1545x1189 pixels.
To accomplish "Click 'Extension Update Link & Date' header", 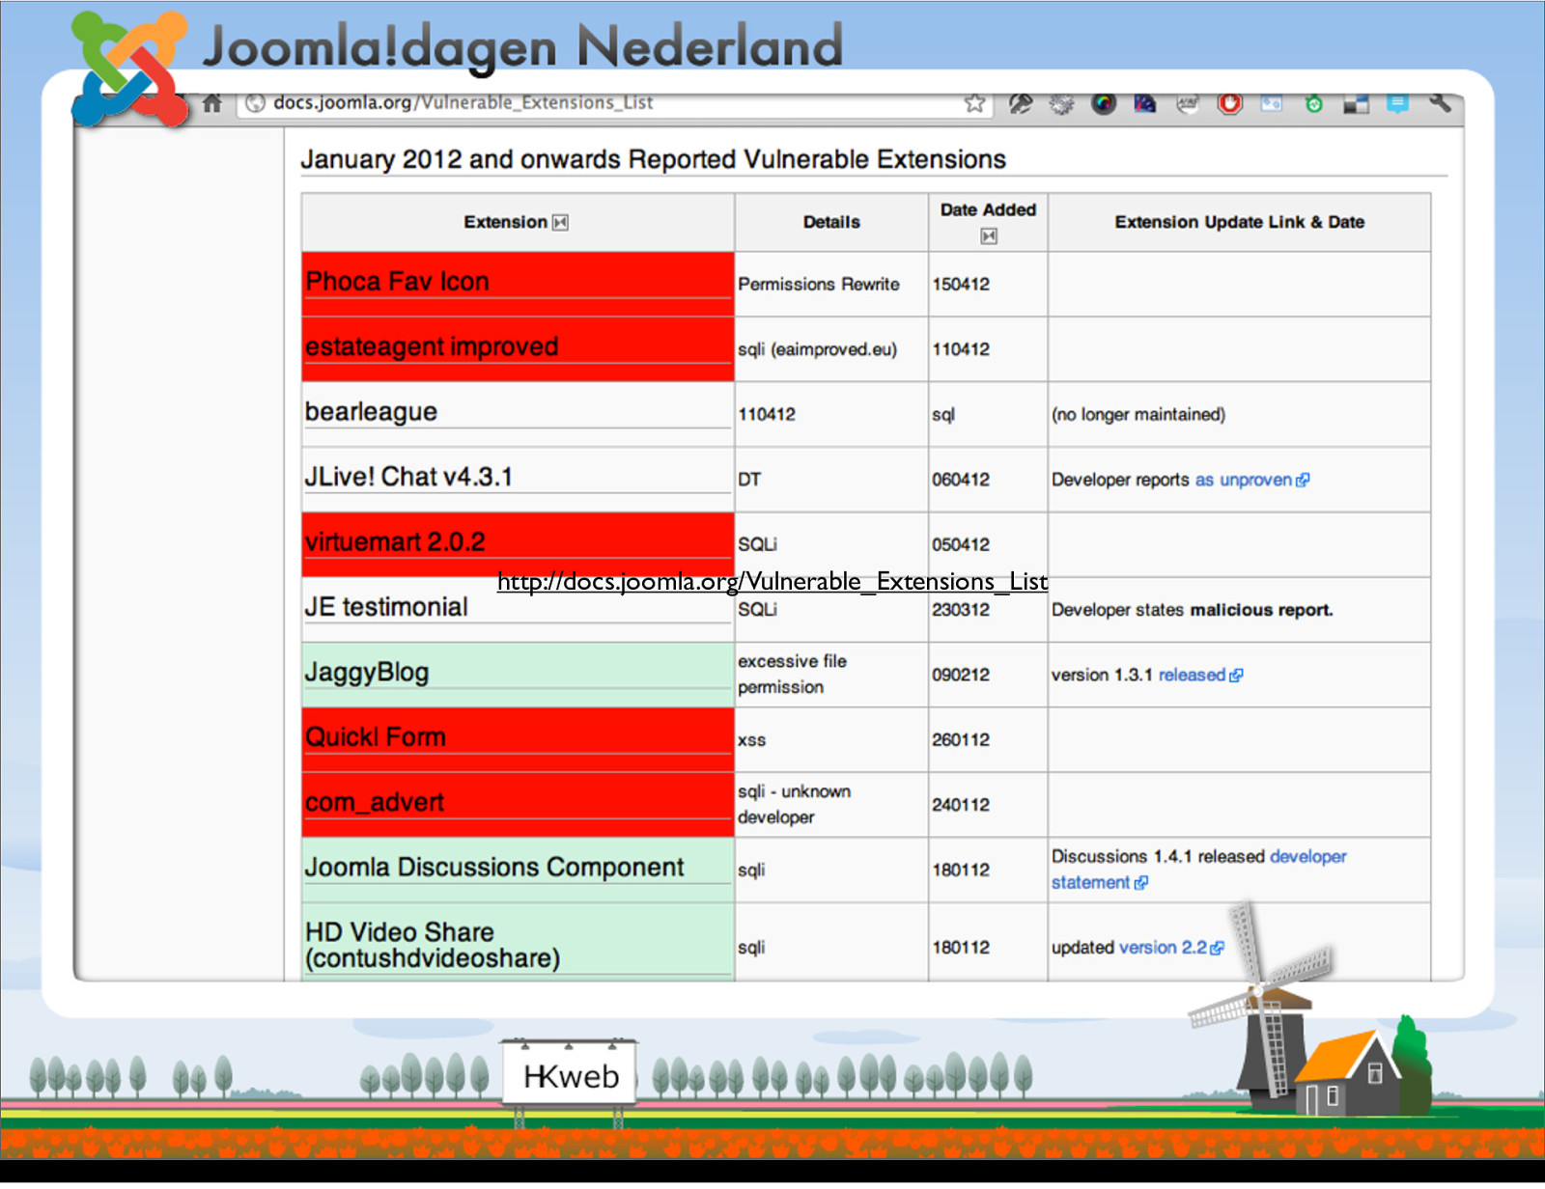I will pyautogui.click(x=1239, y=222).
